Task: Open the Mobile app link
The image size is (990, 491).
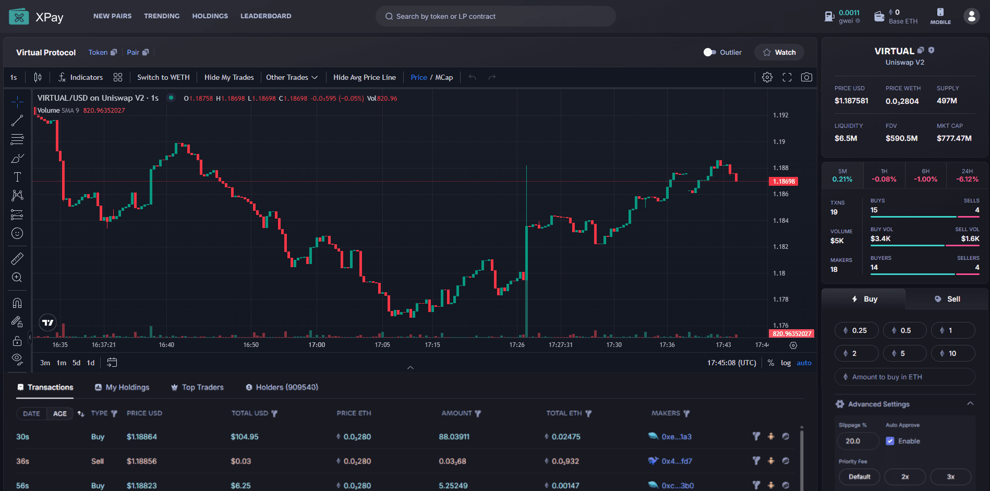Action: [x=940, y=16]
